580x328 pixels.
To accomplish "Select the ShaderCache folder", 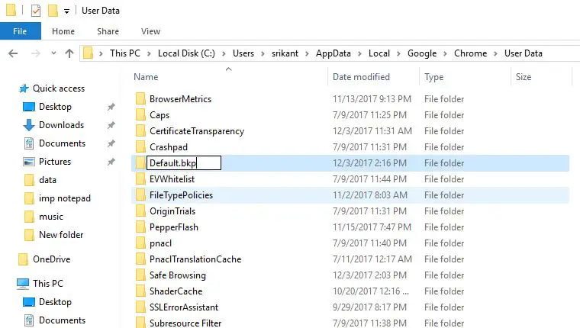I will [x=176, y=291].
